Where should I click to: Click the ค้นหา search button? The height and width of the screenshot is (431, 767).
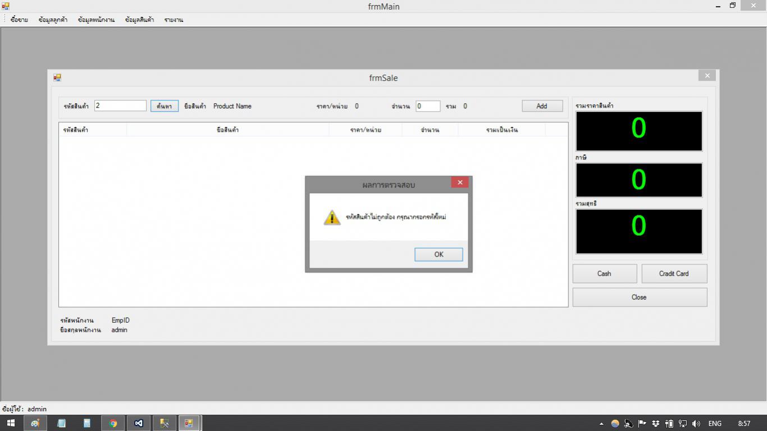(165, 106)
